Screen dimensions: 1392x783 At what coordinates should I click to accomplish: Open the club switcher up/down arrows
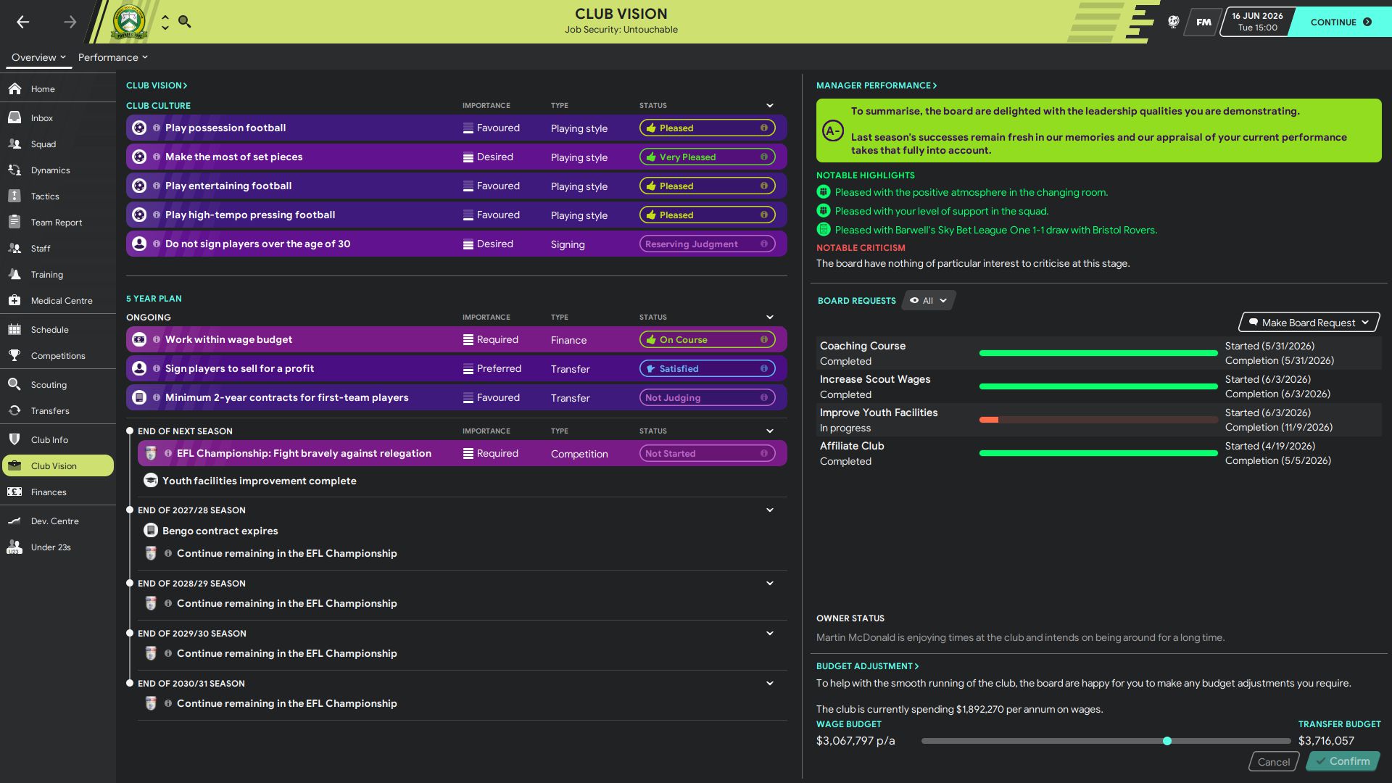tap(165, 22)
